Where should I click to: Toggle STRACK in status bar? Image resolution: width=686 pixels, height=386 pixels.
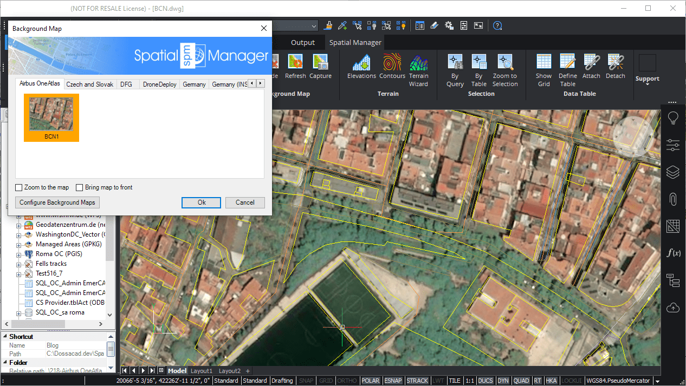pyautogui.click(x=418, y=381)
